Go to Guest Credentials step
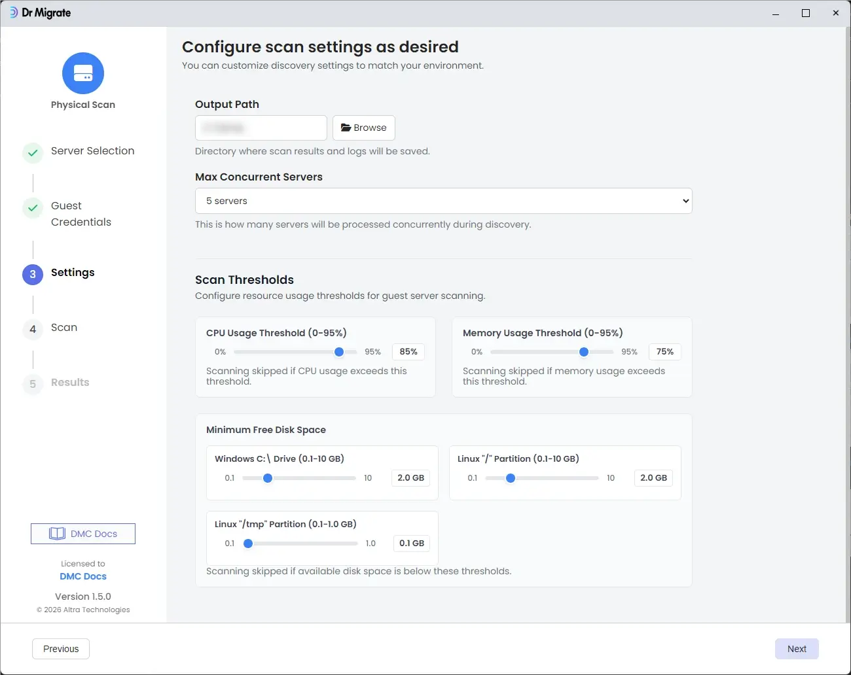 pyautogui.click(x=81, y=214)
